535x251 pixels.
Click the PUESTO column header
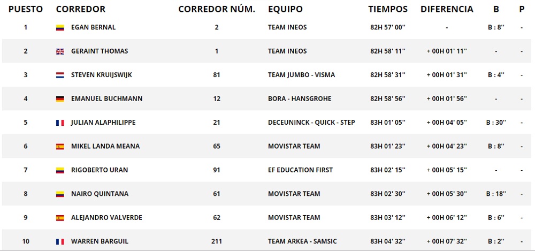[x=25, y=9]
